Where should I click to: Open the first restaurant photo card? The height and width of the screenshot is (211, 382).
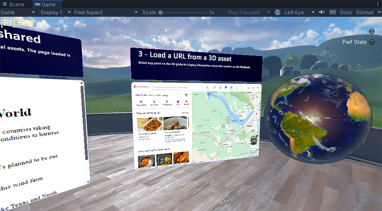[x=150, y=124]
